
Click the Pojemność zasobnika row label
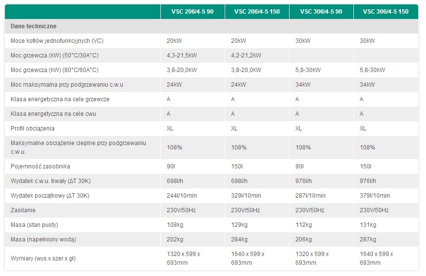[x=40, y=166]
